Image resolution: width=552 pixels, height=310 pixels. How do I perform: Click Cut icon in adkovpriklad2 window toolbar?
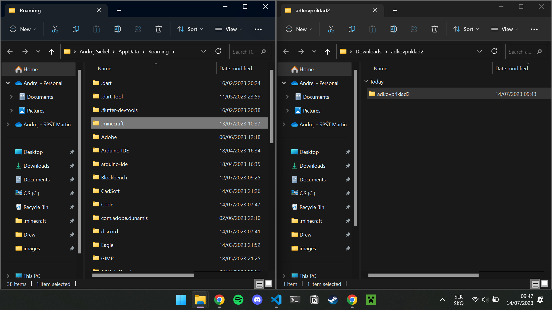[x=331, y=29]
